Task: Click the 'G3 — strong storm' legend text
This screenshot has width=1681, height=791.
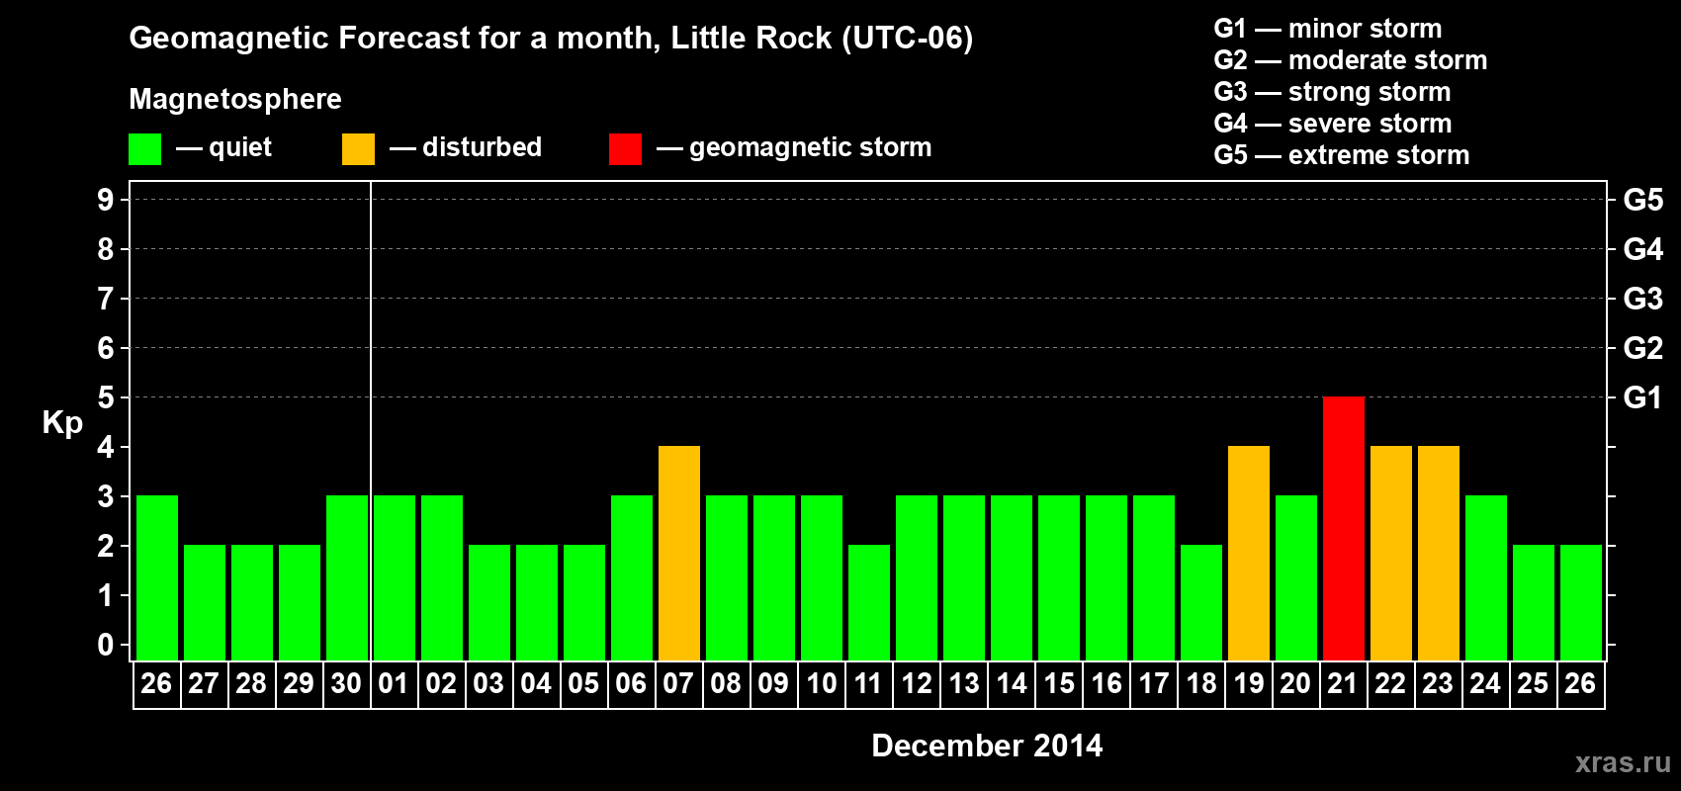Action: 1332,92
